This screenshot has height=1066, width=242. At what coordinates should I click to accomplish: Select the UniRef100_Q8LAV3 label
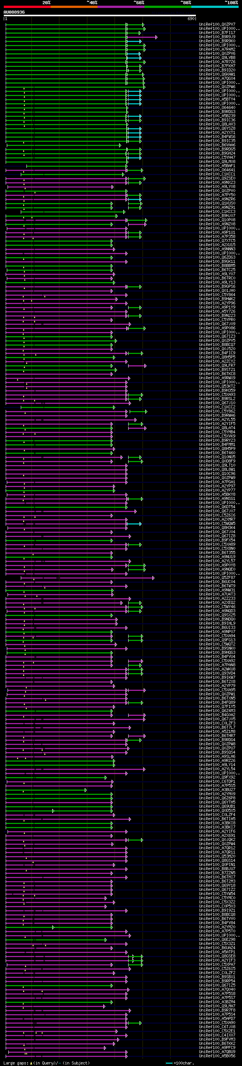[217, 124]
